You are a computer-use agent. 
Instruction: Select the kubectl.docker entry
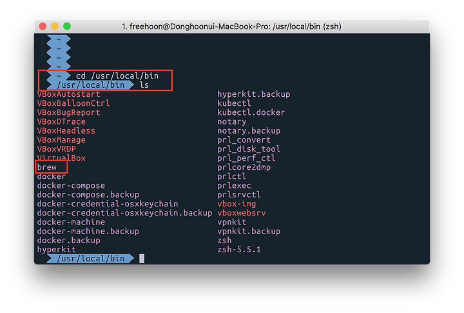251,113
